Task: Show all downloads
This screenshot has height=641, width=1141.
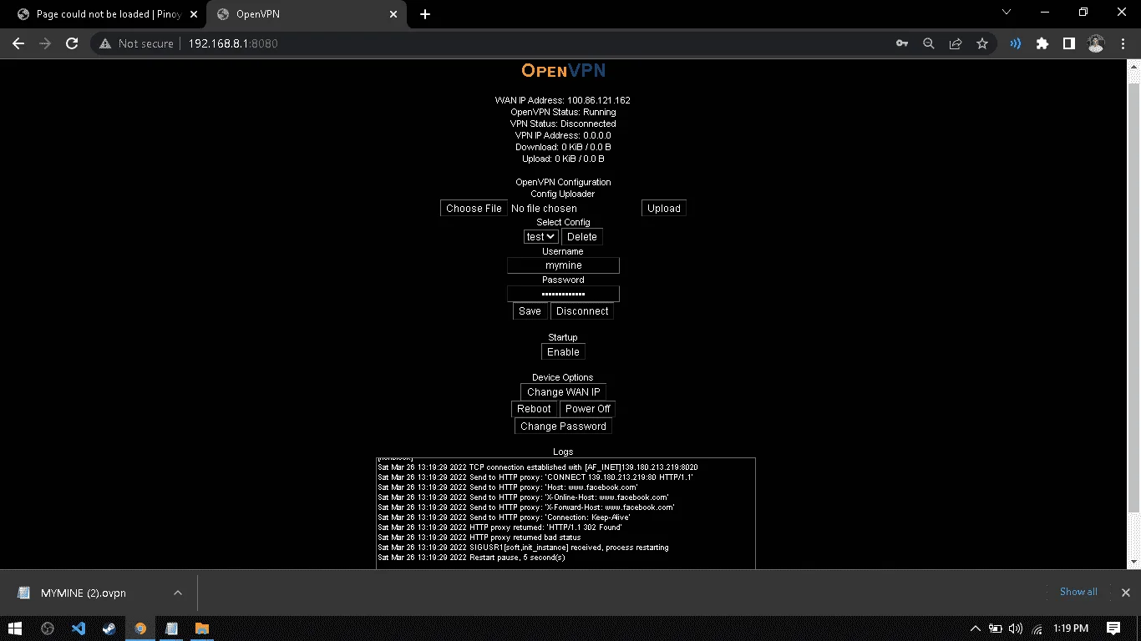Action: pos(1078,592)
